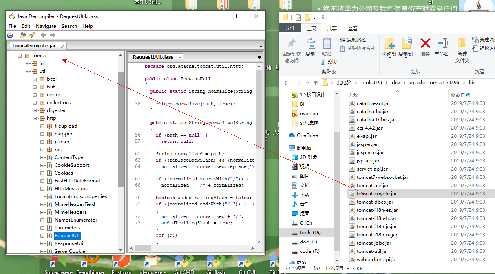495x274 pixels.
Task: Open the Navigate menu
Action: (x=46, y=26)
